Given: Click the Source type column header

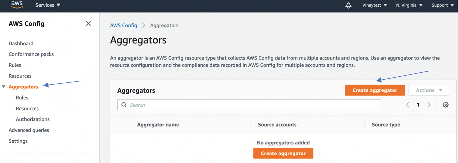Looking at the screenshot, I should [x=386, y=125].
